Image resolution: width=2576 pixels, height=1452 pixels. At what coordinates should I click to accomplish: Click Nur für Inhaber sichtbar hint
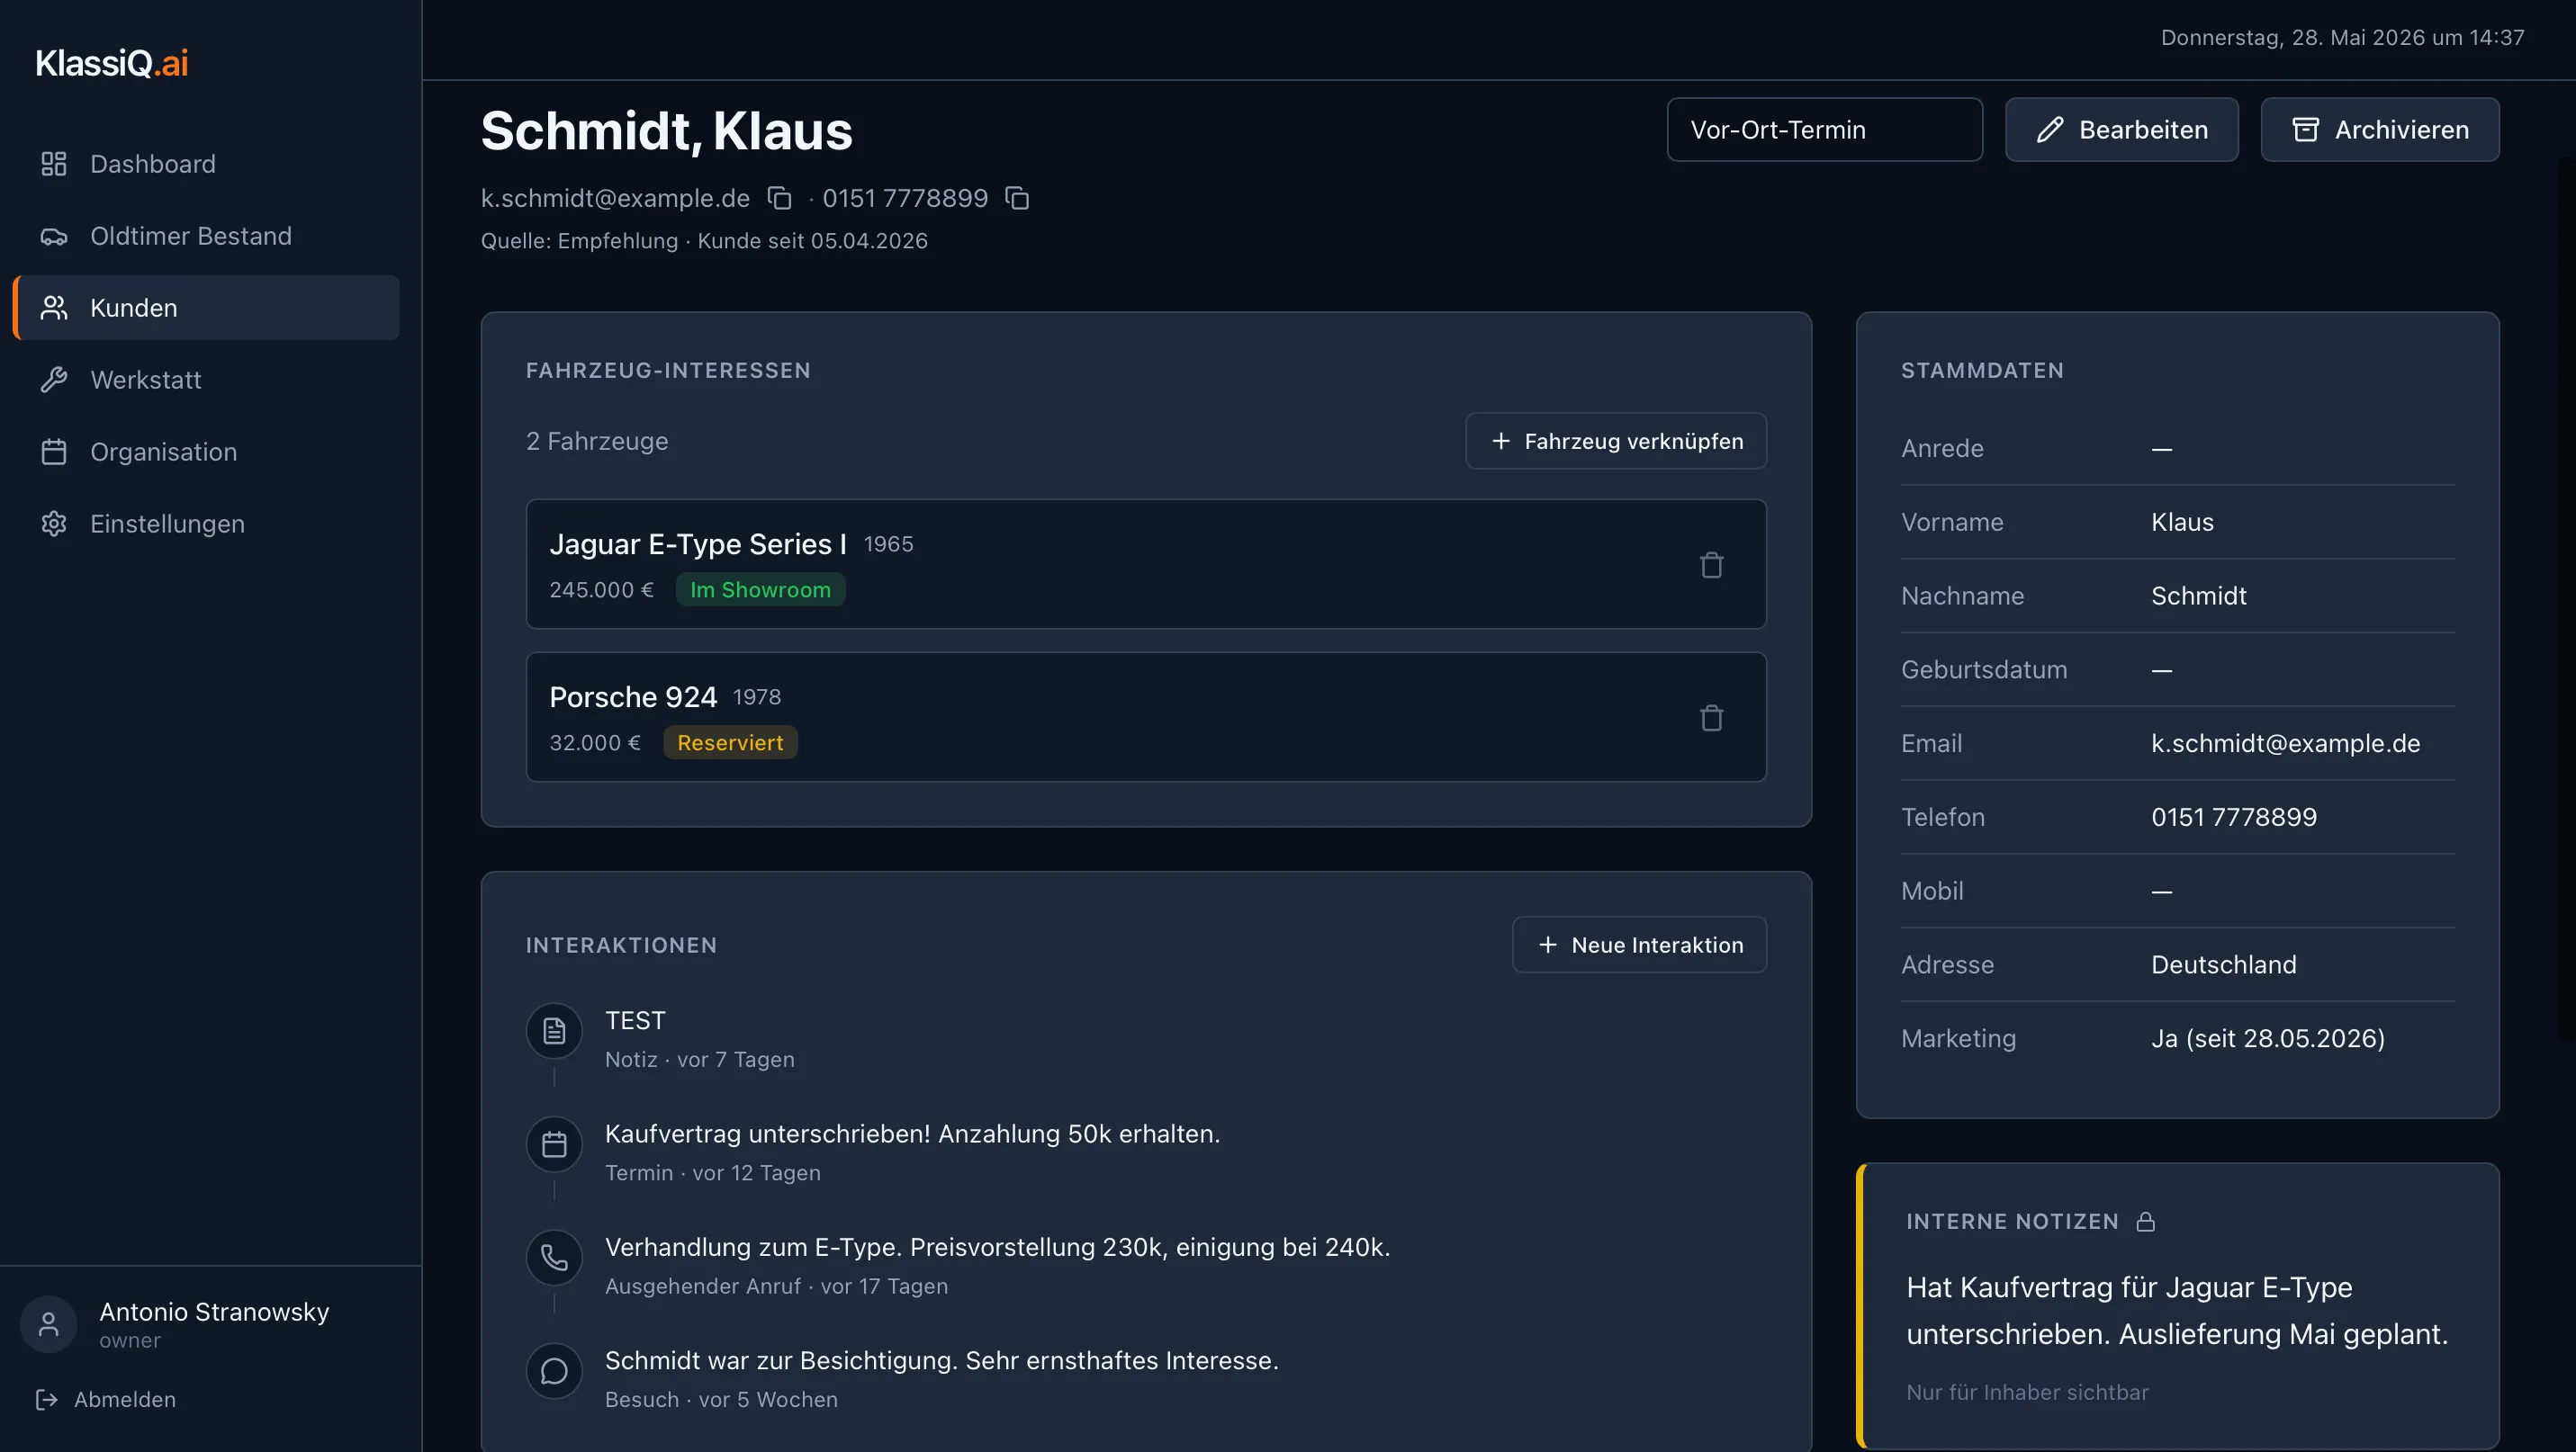click(x=2026, y=1392)
